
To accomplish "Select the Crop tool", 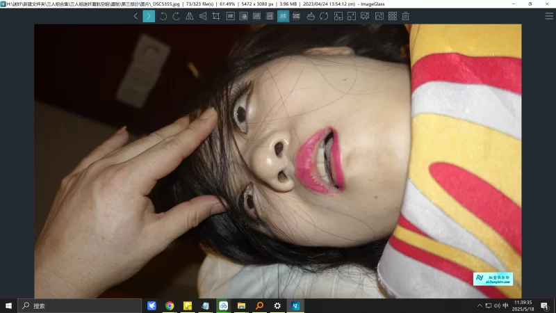I will point(215,16).
